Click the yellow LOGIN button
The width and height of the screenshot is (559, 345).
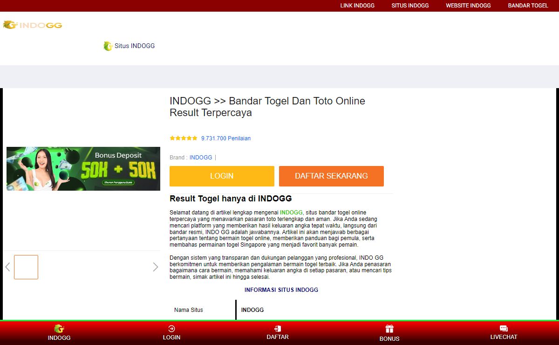pos(222,176)
